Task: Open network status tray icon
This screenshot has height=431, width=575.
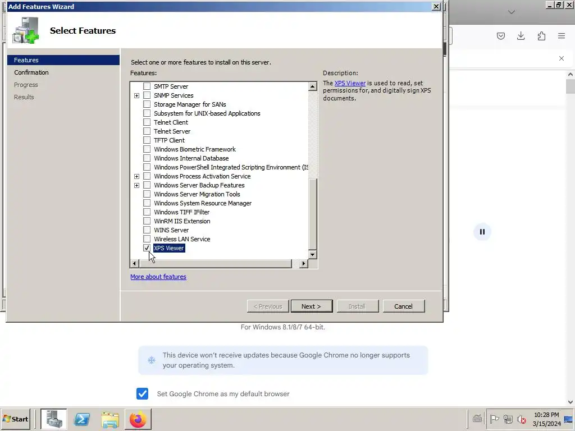Action: click(508, 419)
